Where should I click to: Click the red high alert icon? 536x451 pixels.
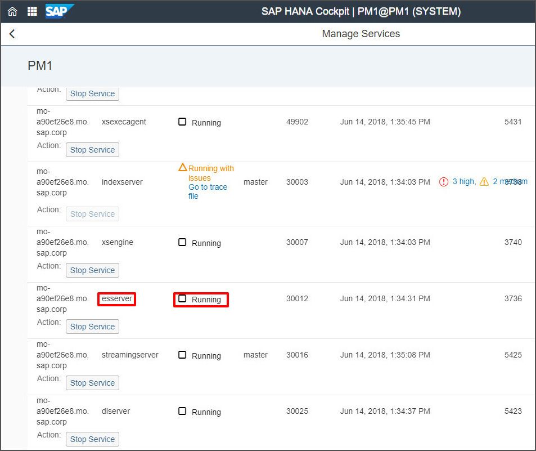444,182
